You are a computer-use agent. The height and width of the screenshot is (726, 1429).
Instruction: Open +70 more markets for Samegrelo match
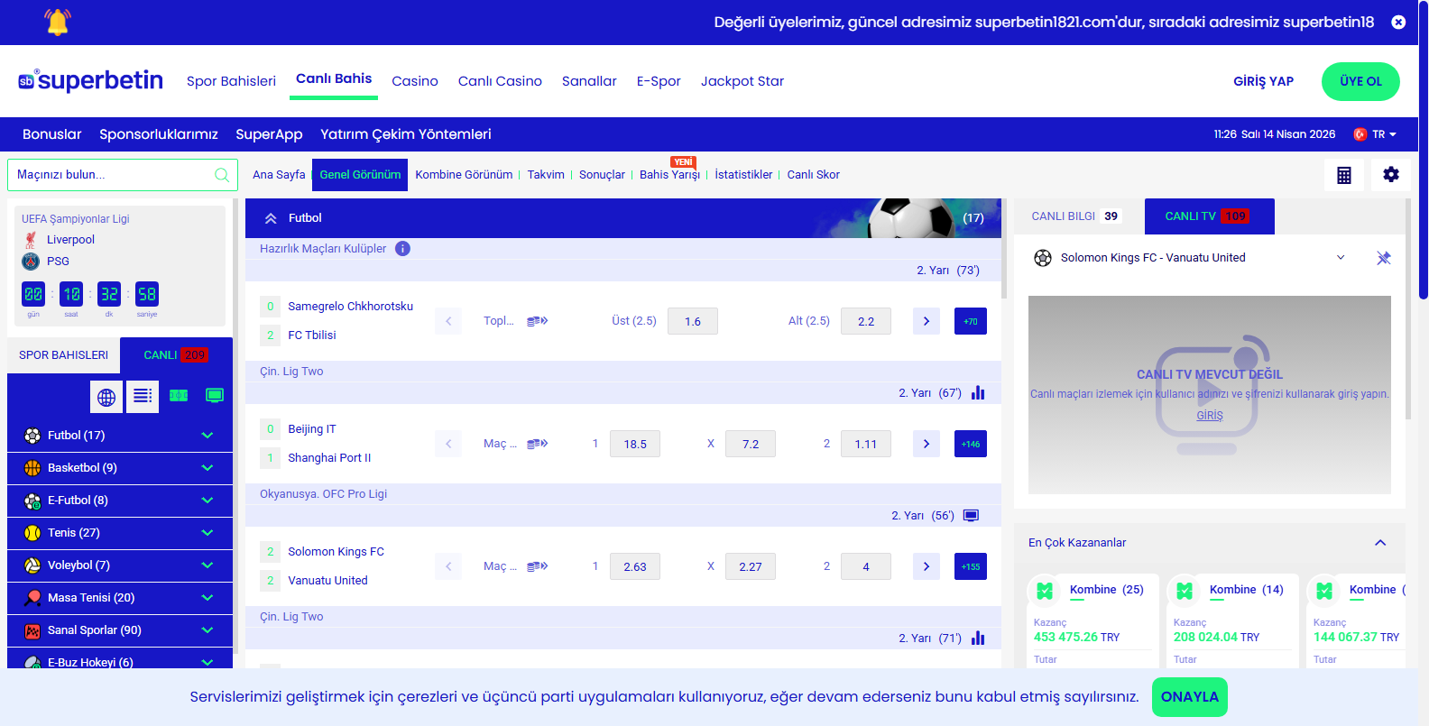pyautogui.click(x=971, y=321)
